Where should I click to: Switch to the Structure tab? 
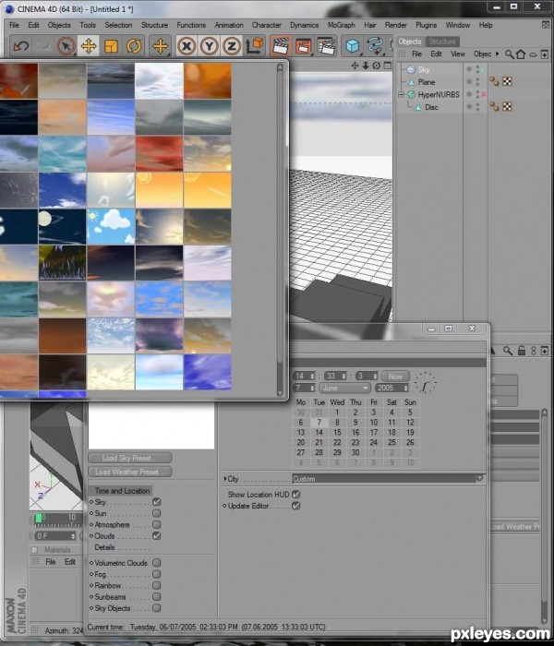(442, 42)
